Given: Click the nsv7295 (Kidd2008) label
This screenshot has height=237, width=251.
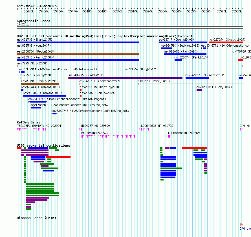Looking at the screenshot, I should point(32,63).
